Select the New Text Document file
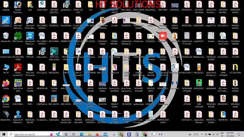The image size is (244, 137). tap(30, 70)
